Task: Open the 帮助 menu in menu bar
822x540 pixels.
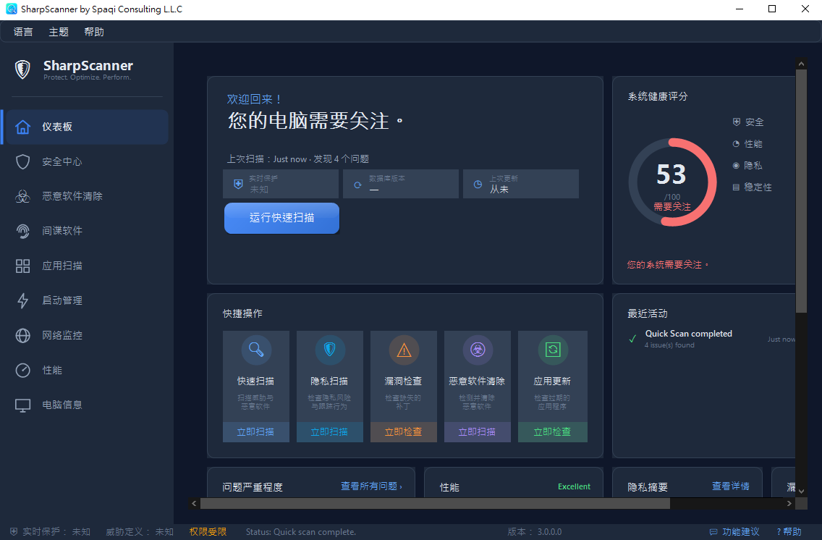Action: pyautogui.click(x=94, y=32)
